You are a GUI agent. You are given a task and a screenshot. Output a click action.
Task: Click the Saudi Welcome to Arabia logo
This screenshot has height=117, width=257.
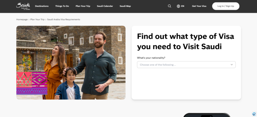(23, 6)
